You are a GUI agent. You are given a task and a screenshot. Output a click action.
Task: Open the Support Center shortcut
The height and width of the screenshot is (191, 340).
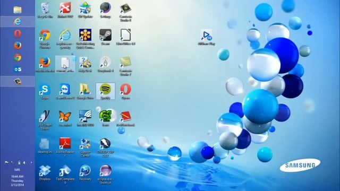[x=85, y=147]
